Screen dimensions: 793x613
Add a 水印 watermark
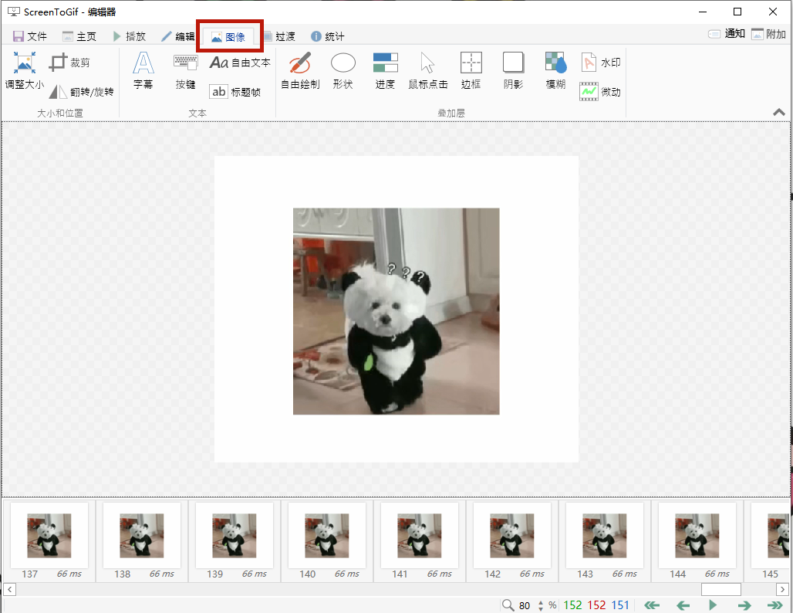[601, 63]
